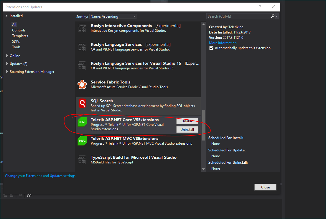Image resolution: width=326 pixels, height=219 pixels.
Task: Click the Version: 2017.3.1121.0 text
Action: click(x=226, y=38)
